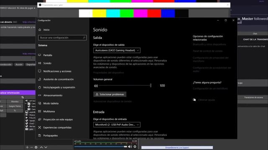Open 'Configuración de privacidad del micrófono' link

(211, 59)
